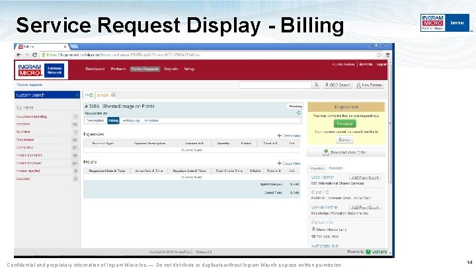
Task: Open the Invoice rejected view
Action: 28,171
